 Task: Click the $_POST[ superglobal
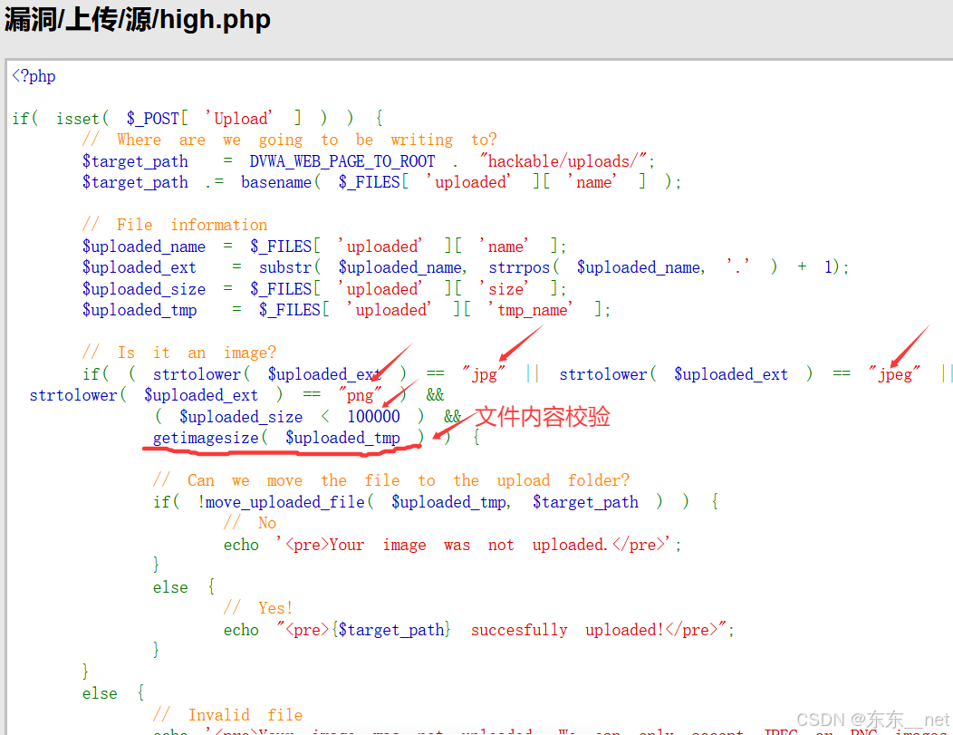point(157,119)
